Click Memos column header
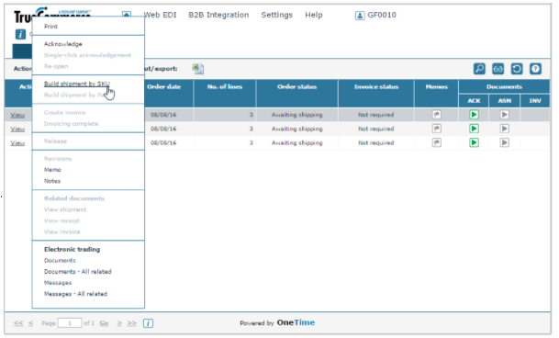Screen dimensions: 559x338 point(437,86)
